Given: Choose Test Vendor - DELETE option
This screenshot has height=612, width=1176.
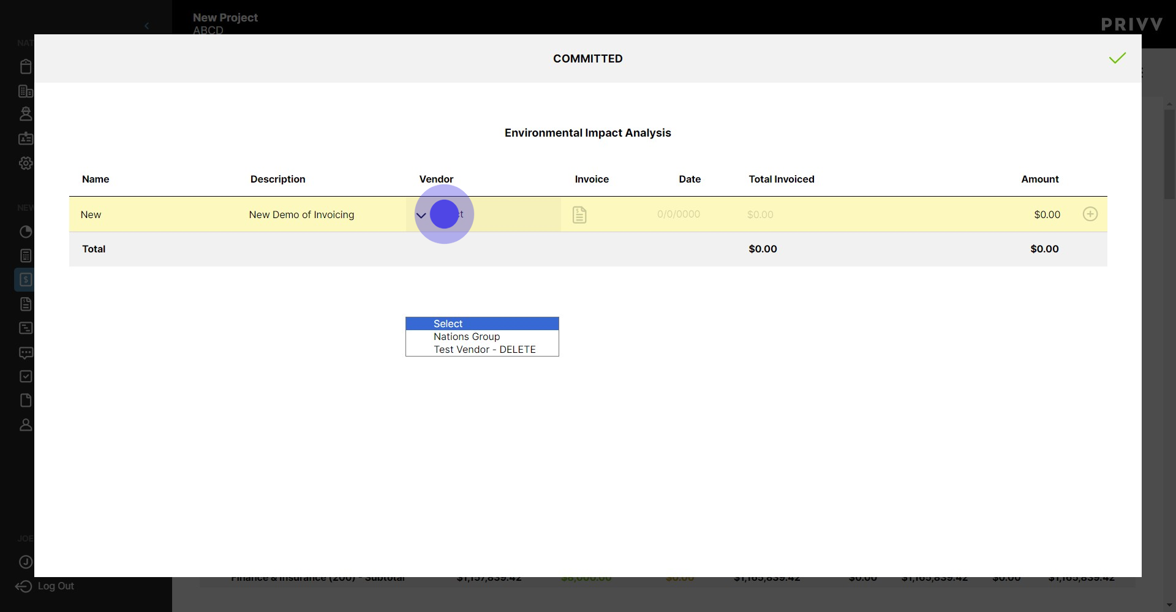Looking at the screenshot, I should [484, 350].
